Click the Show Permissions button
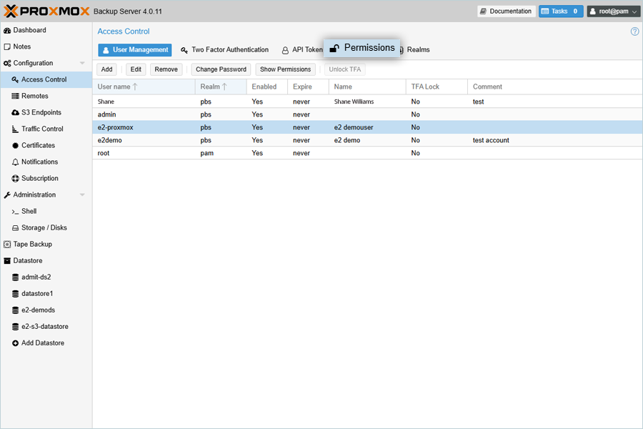The height and width of the screenshot is (429, 643). pos(285,69)
